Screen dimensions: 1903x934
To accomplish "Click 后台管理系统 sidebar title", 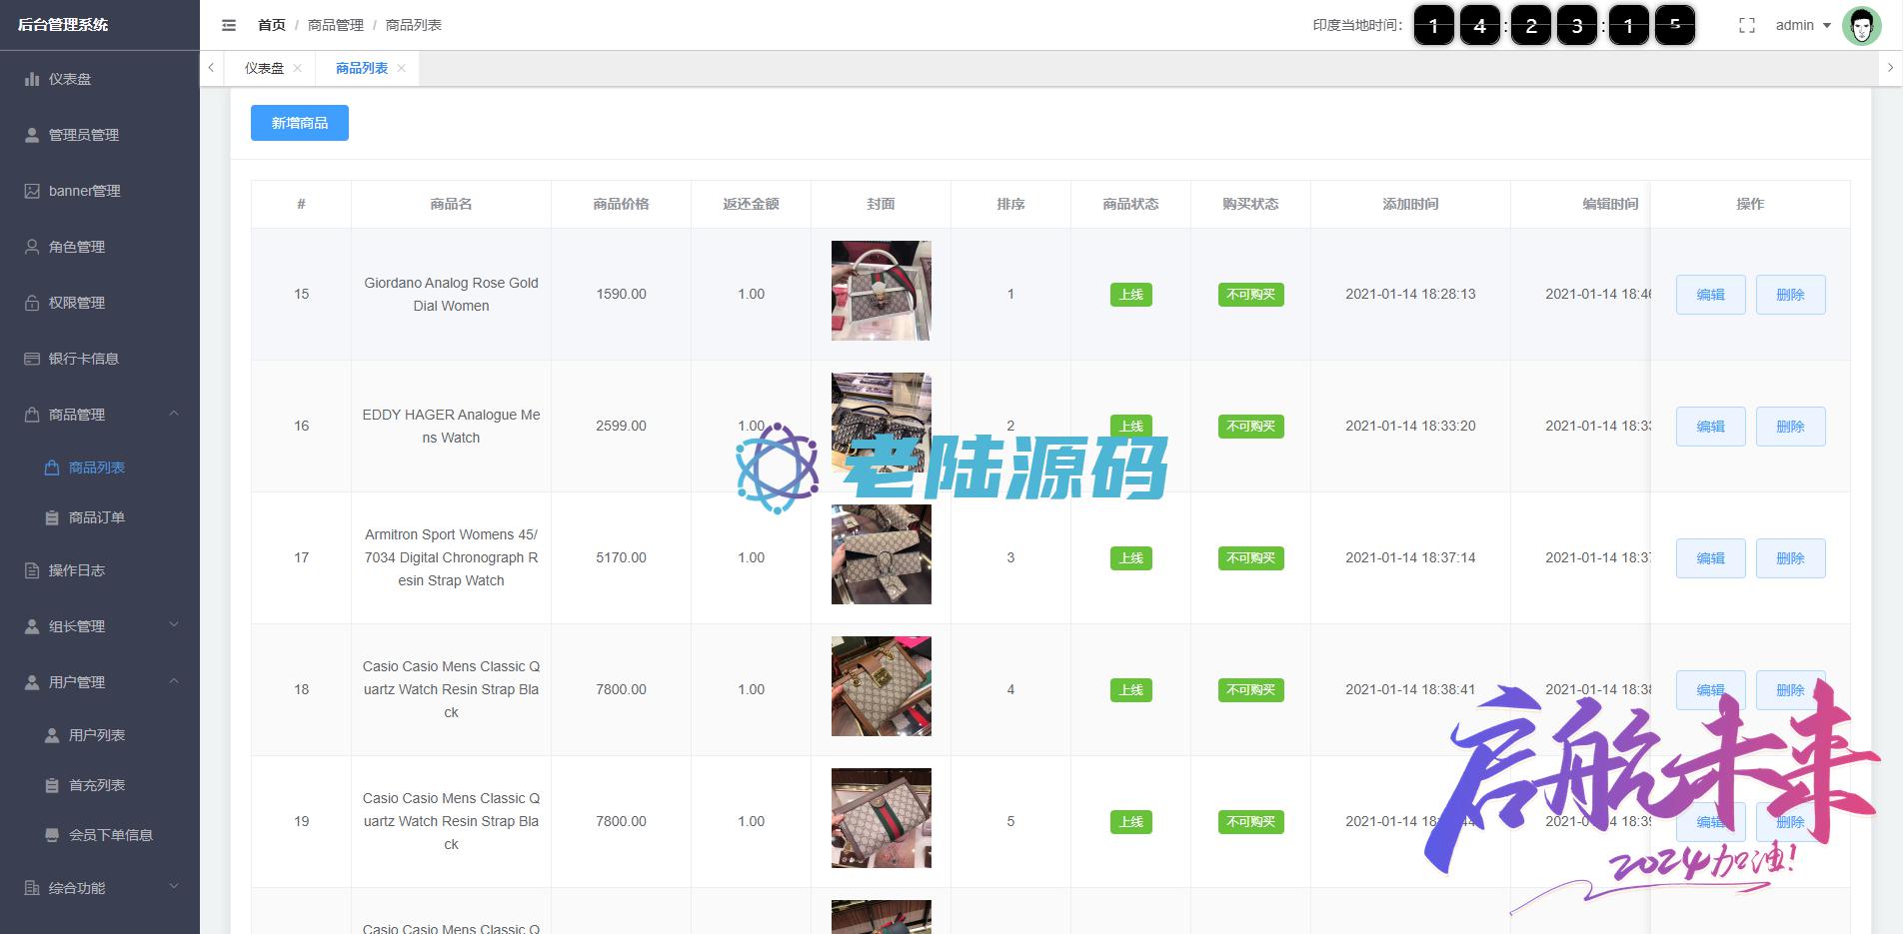I will 63,25.
